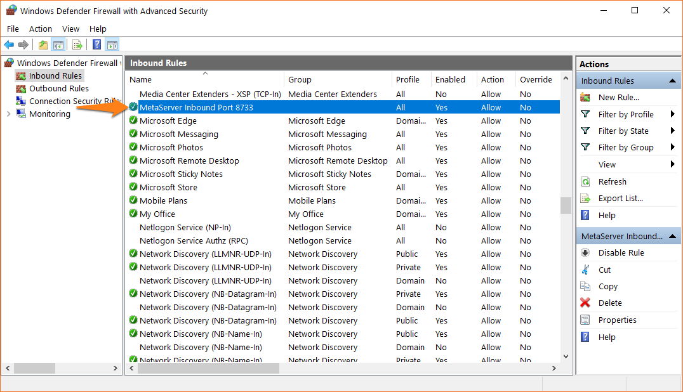683x392 pixels.
Task: Click the tree pane horizontal scrollbar thumb
Action: [34, 368]
